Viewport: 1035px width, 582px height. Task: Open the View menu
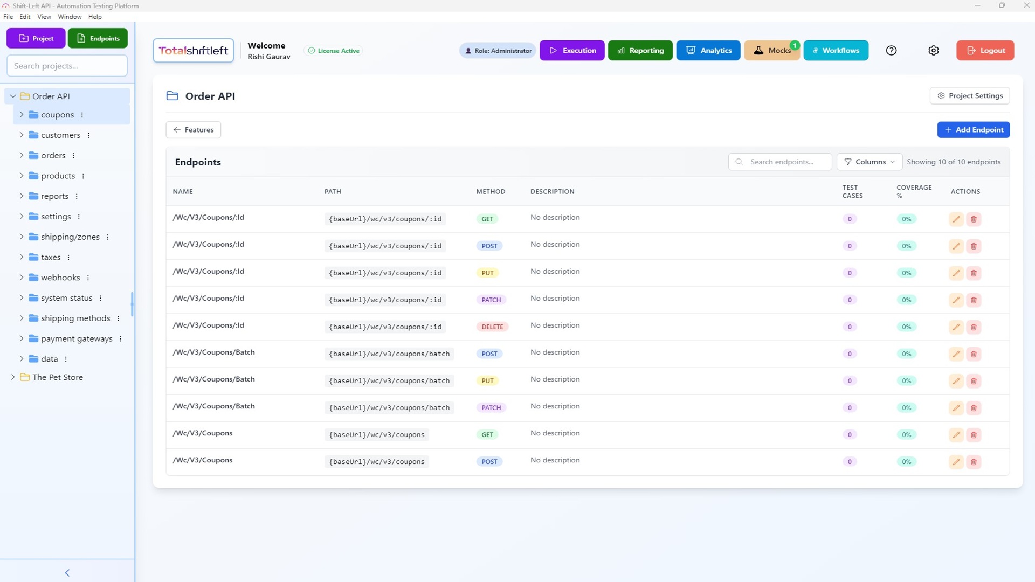tap(44, 17)
